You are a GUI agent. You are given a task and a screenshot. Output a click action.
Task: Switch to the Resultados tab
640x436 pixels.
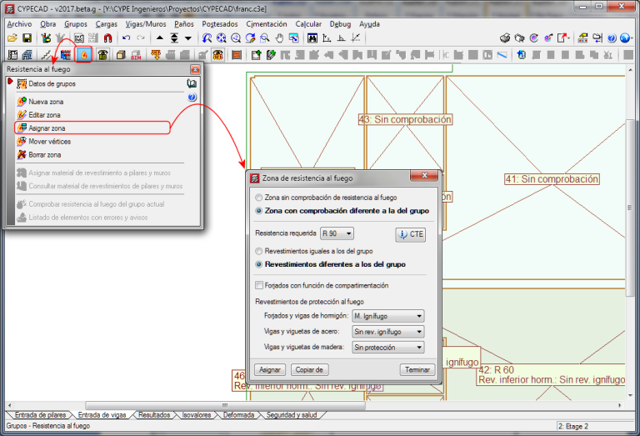coord(155,415)
